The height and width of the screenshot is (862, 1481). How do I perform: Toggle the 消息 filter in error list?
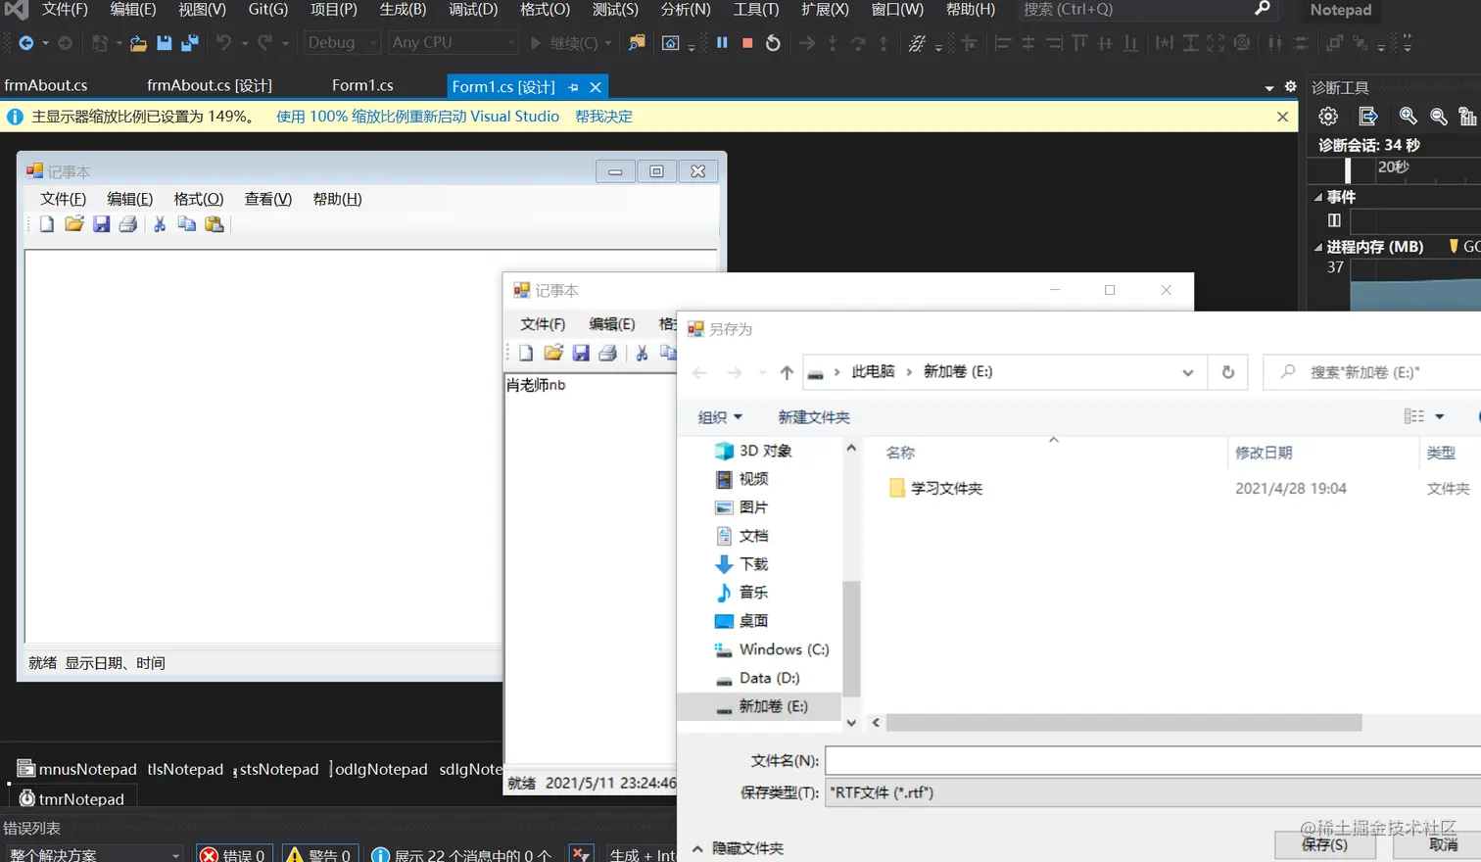(462, 854)
